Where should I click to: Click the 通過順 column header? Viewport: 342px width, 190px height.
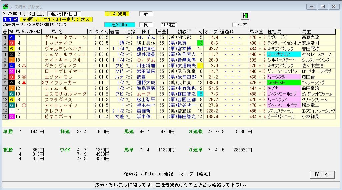coord(234,32)
